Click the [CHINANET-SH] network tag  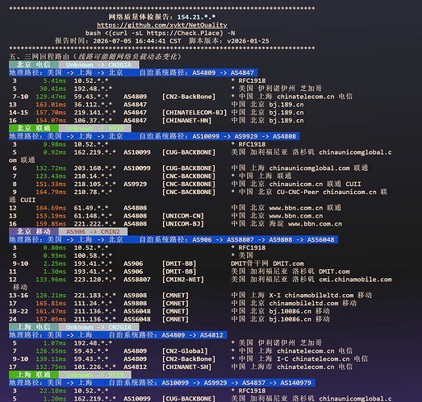pyautogui.click(x=186, y=367)
